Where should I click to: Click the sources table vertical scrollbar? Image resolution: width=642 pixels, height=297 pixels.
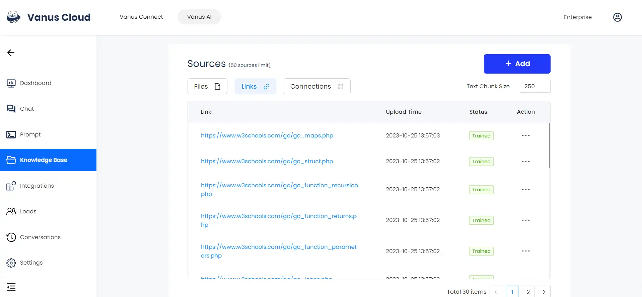pyautogui.click(x=550, y=145)
